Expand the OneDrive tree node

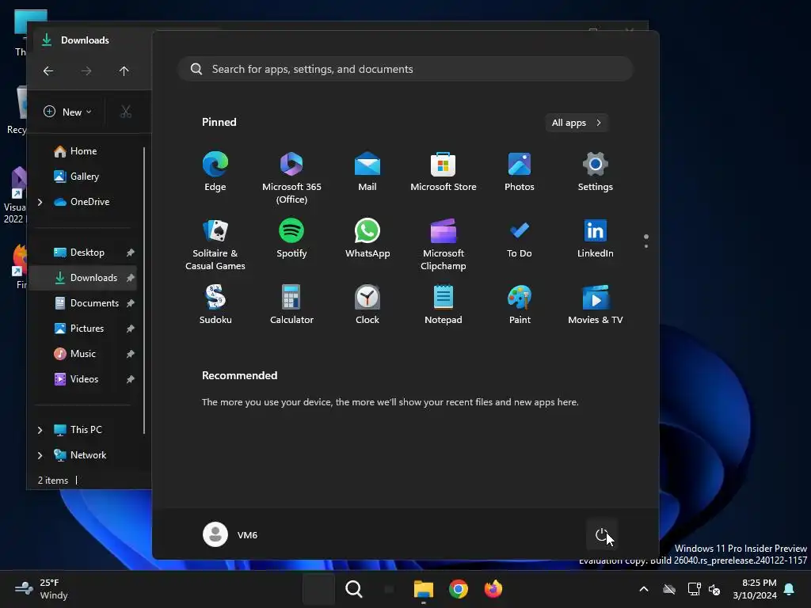coord(40,202)
